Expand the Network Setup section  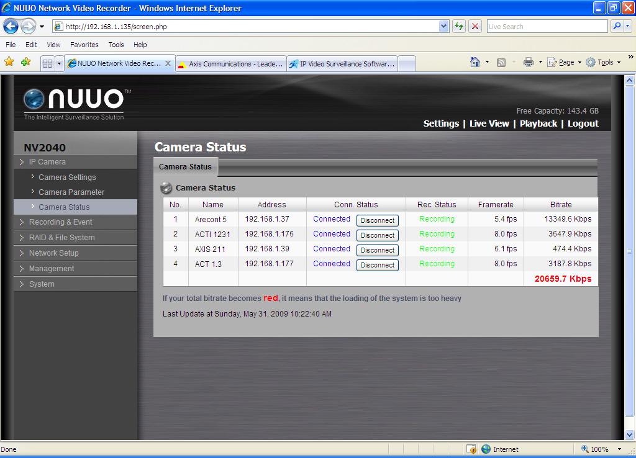pos(75,253)
